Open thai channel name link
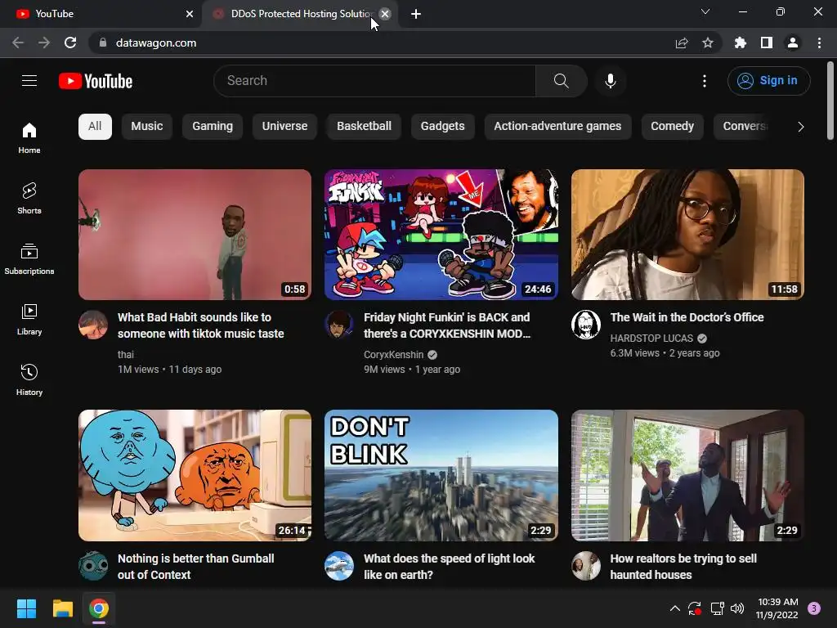Screen dimensions: 837x628 tap(125, 355)
